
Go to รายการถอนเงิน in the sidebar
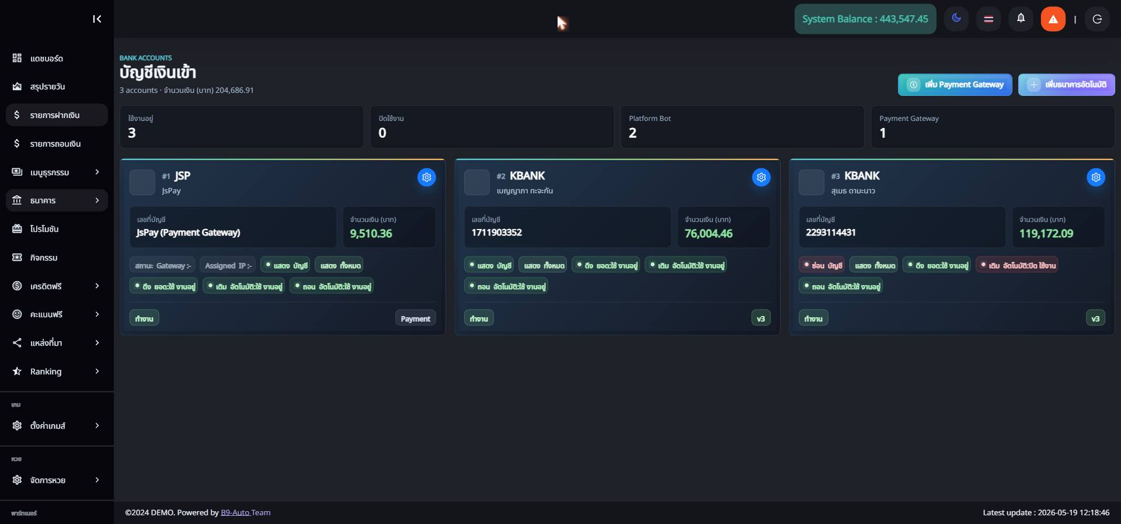57,144
